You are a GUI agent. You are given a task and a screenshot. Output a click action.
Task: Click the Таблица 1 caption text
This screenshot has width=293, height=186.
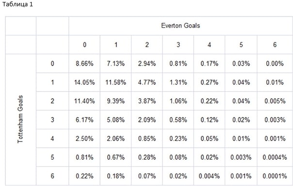[x=17, y=4]
